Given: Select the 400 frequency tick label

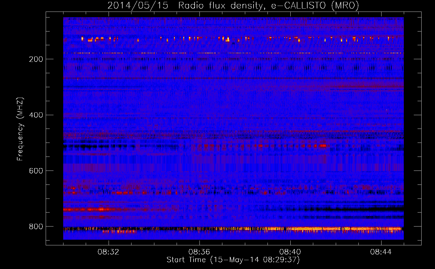Looking at the screenshot, I should point(36,115).
